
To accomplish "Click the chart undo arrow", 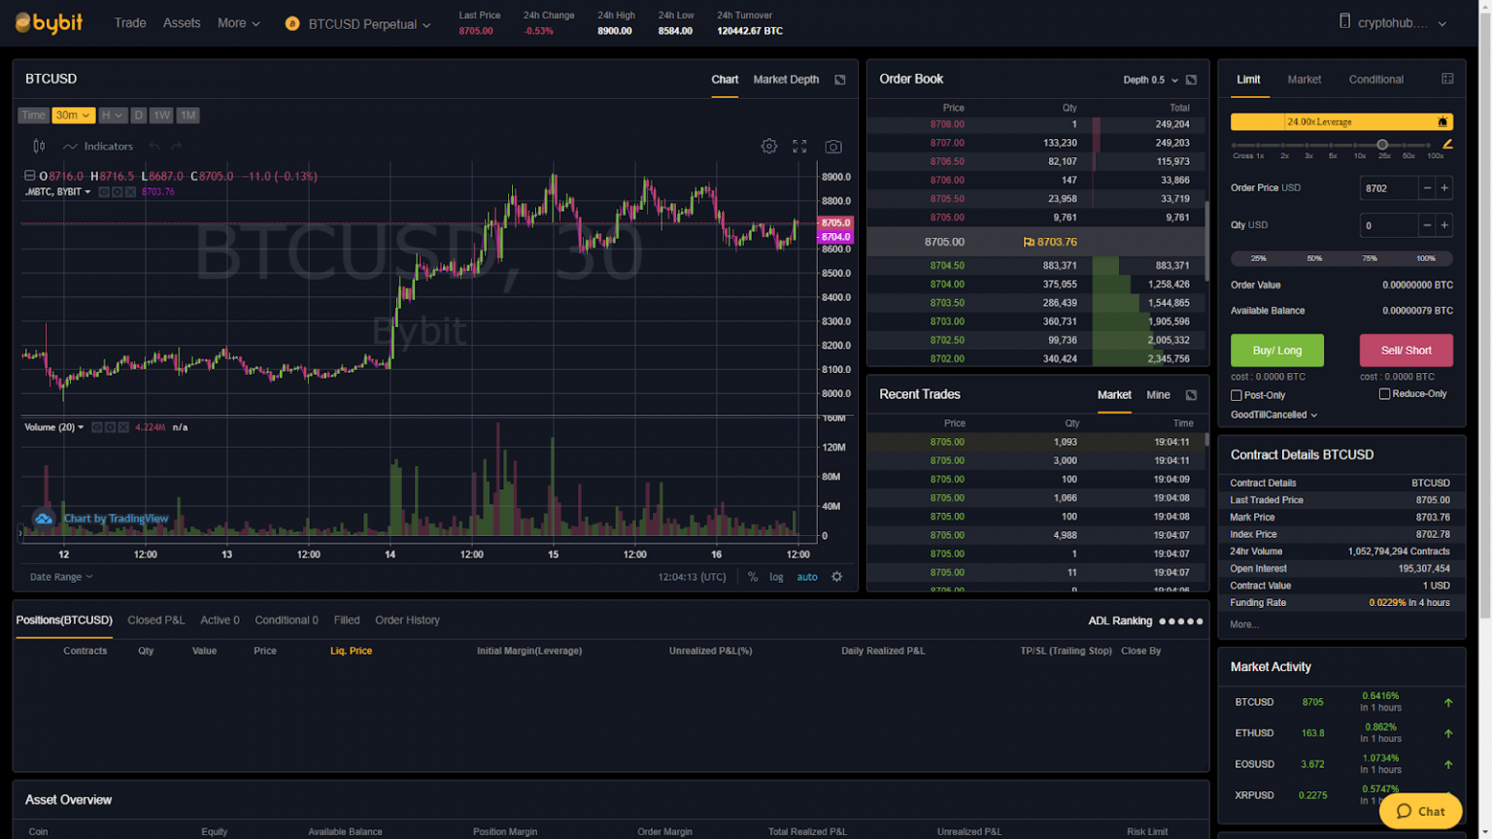I will pyautogui.click(x=153, y=147).
